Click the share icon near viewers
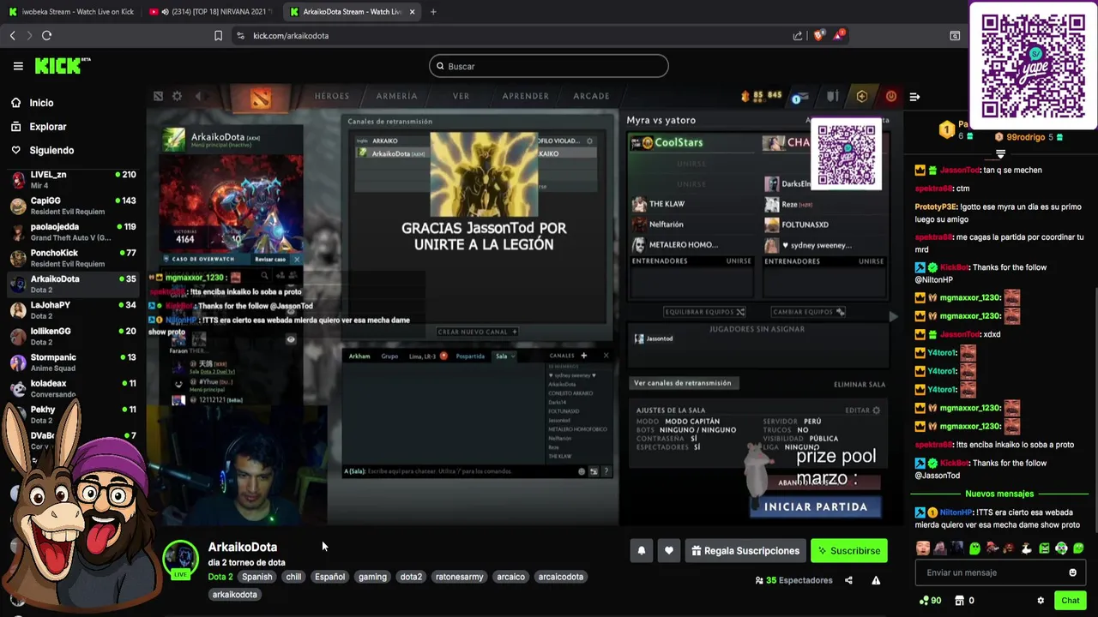 (848, 580)
